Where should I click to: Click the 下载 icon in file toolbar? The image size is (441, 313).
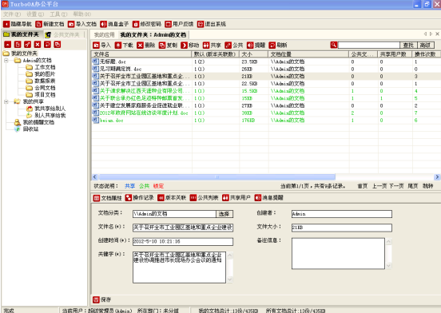click(x=118, y=46)
